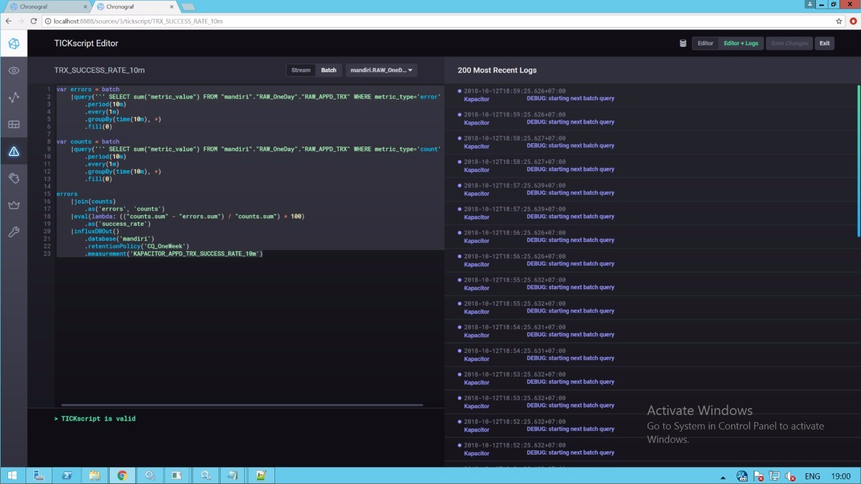Screen dimensions: 861x484
Task: Open Google Chrome from the taskbar
Action: click(122, 475)
